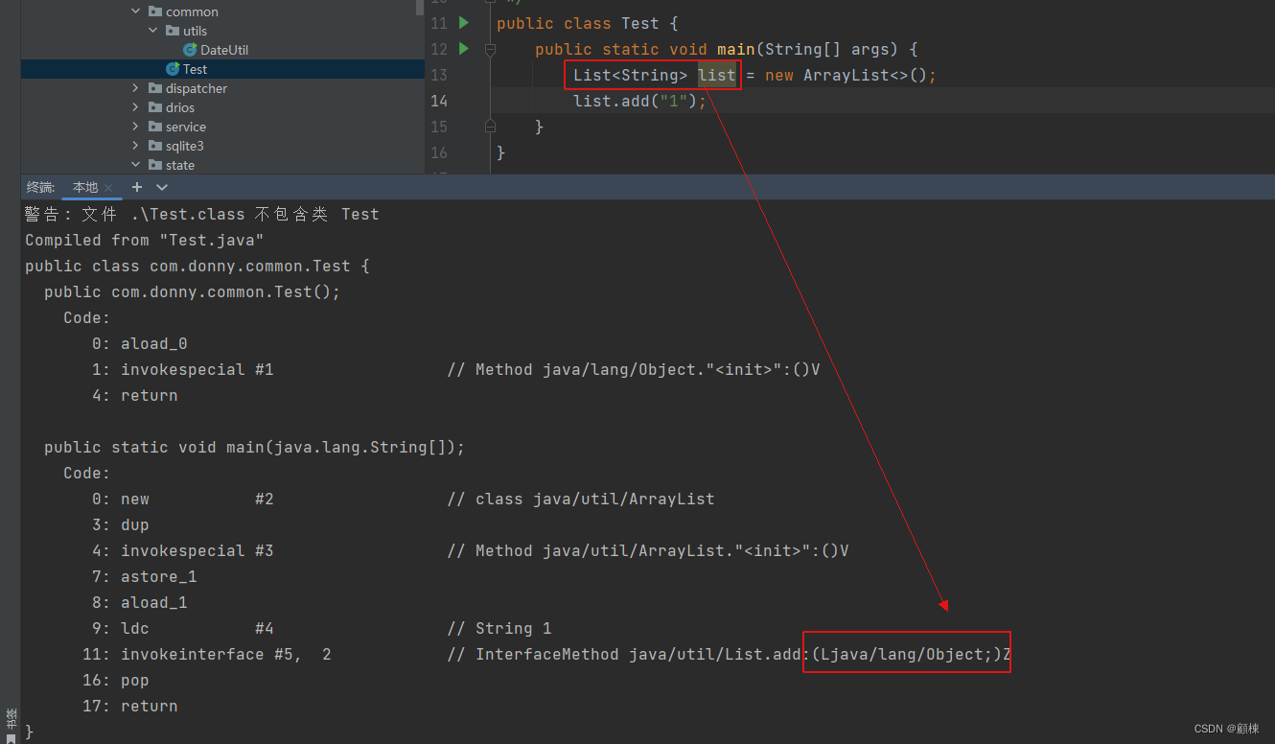Click '9: ldc #4' instruction
1275x744 pixels.
[182, 628]
